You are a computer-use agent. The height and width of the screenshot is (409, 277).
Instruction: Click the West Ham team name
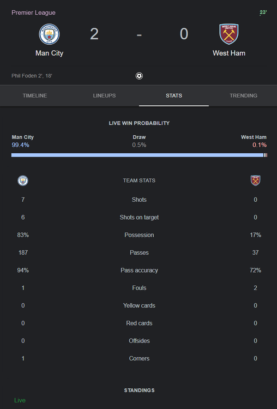click(x=229, y=53)
